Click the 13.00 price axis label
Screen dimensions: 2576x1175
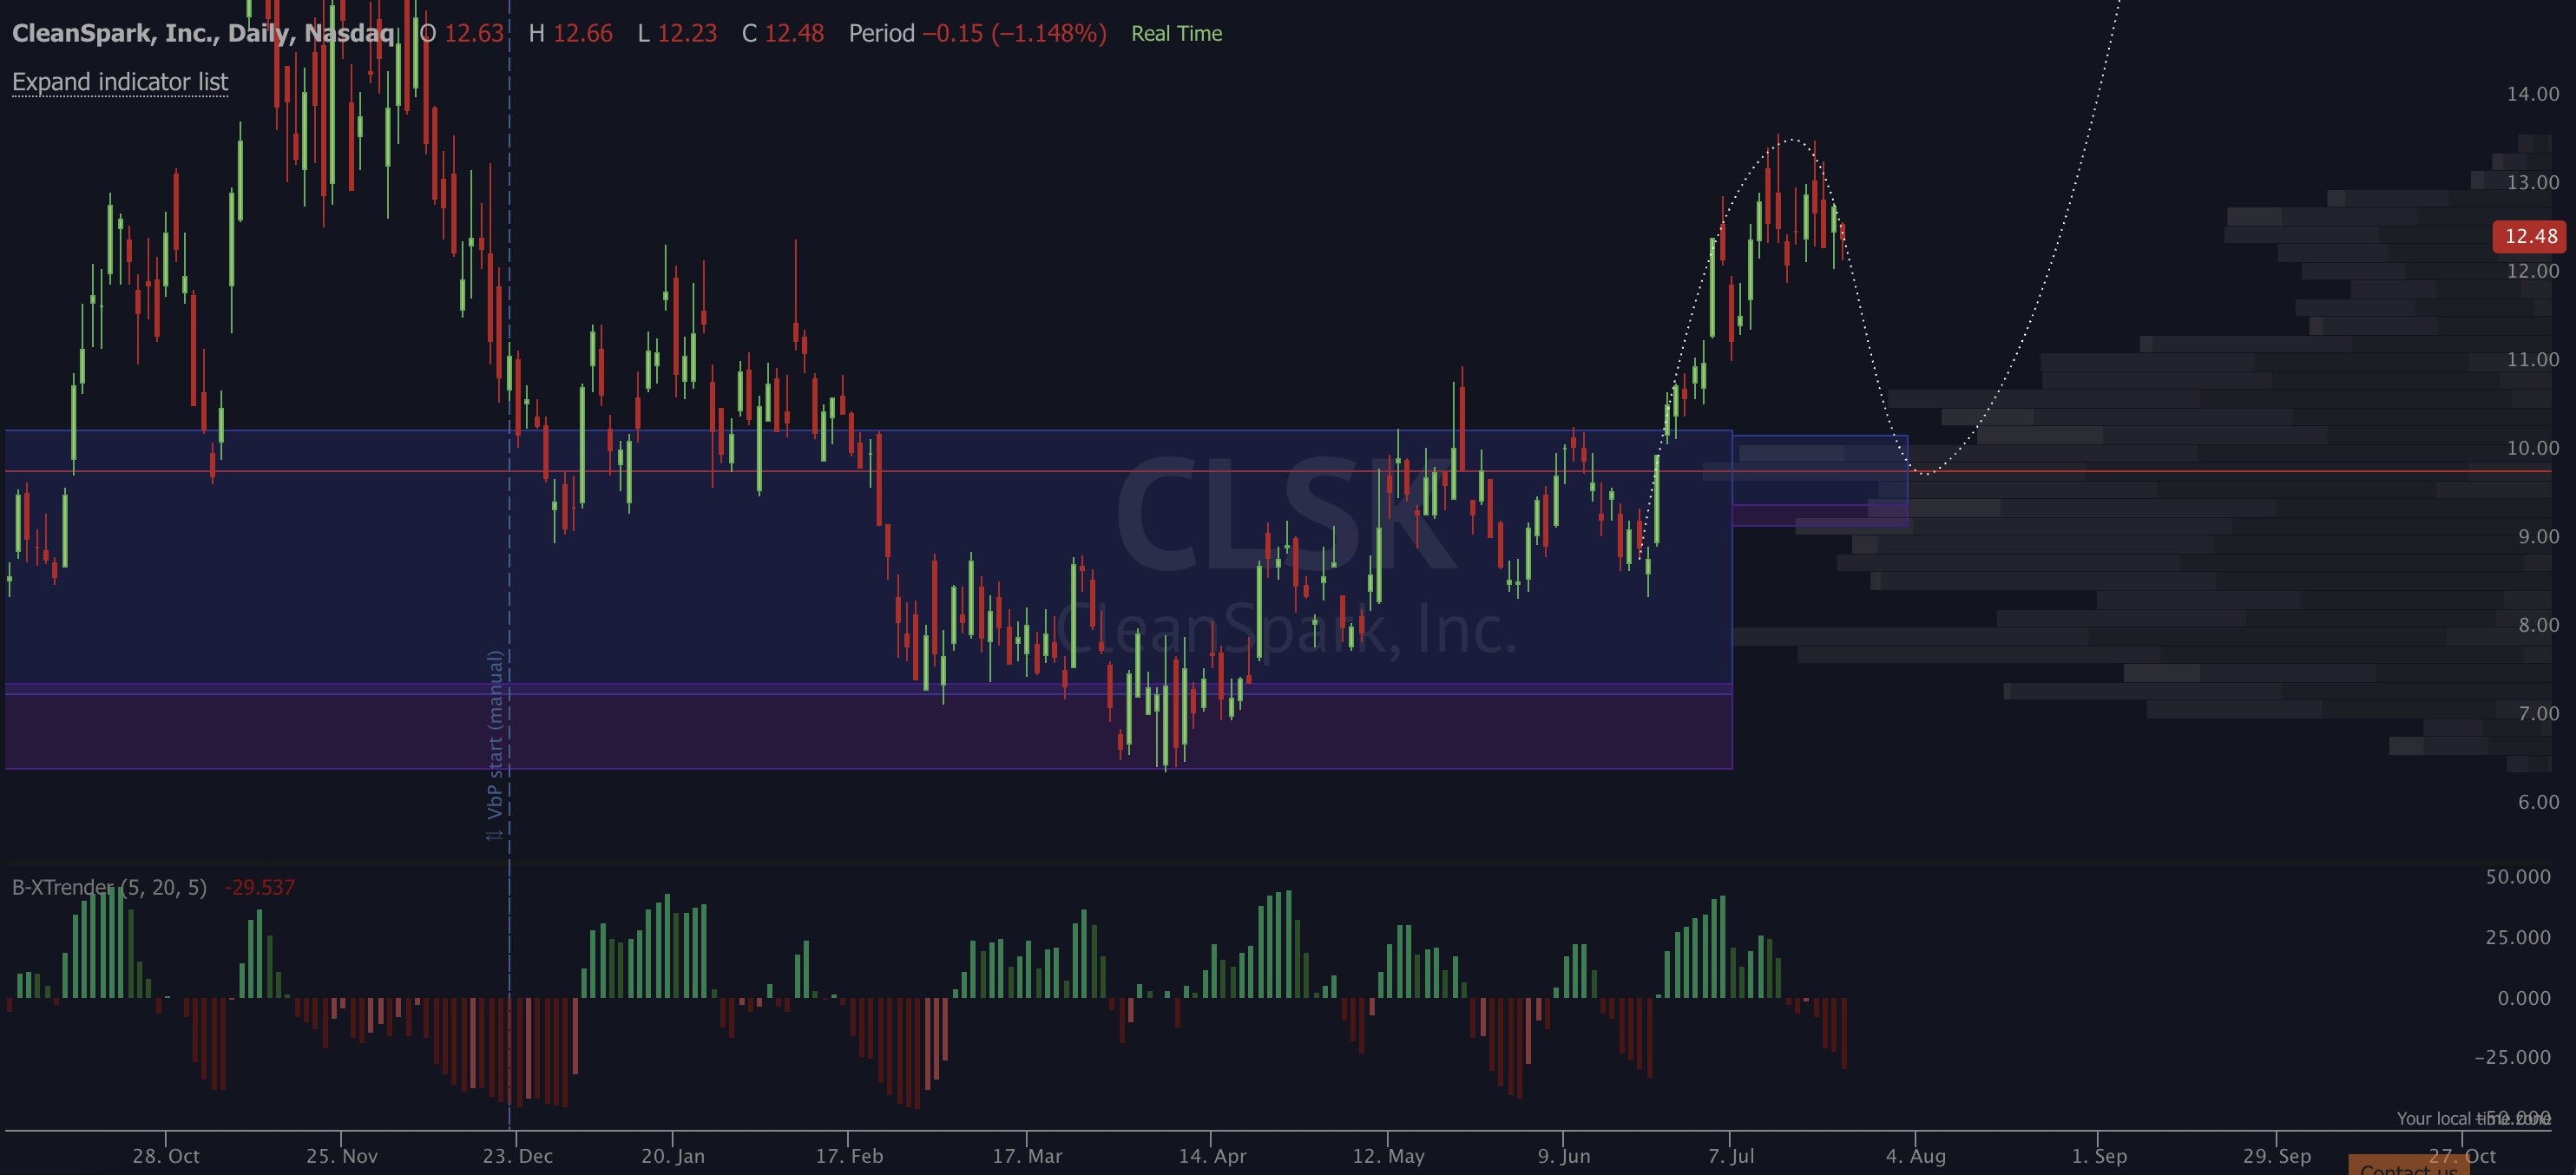pos(2532,182)
